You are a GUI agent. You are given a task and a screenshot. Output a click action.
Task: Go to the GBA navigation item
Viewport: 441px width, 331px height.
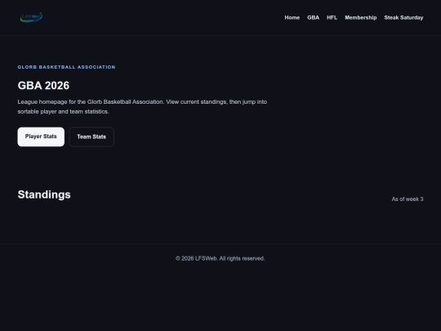coord(313,17)
